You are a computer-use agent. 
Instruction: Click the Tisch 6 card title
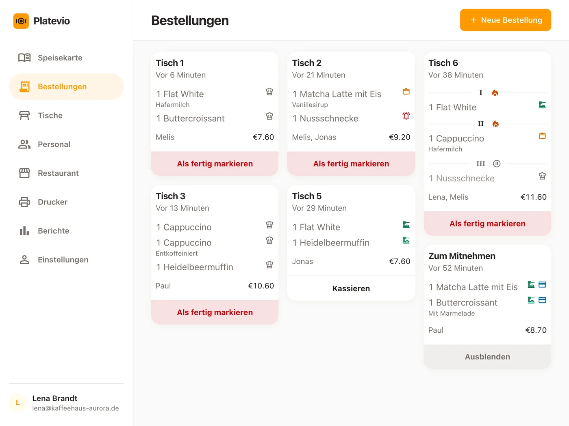(443, 63)
